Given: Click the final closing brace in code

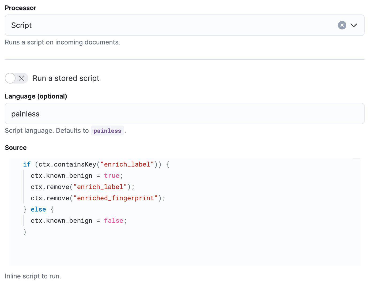Looking at the screenshot, I should click(x=25, y=232).
